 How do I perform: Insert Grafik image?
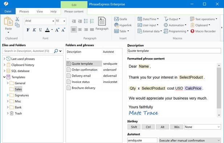coord(121,19)
